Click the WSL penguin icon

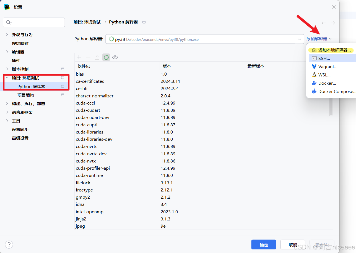pyautogui.click(x=314, y=75)
